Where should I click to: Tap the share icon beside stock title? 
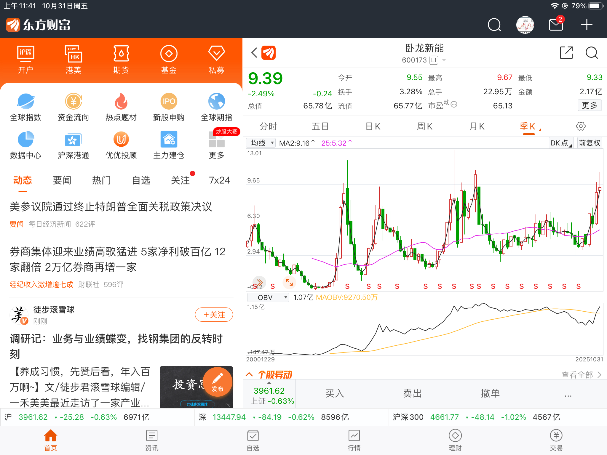pyautogui.click(x=566, y=53)
